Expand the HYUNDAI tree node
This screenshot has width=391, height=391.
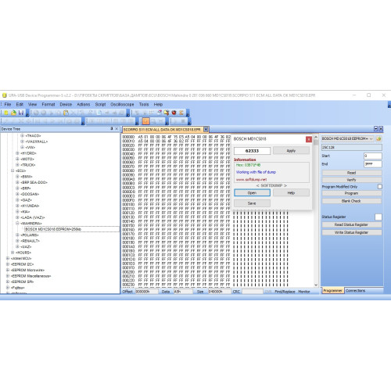point(17,206)
